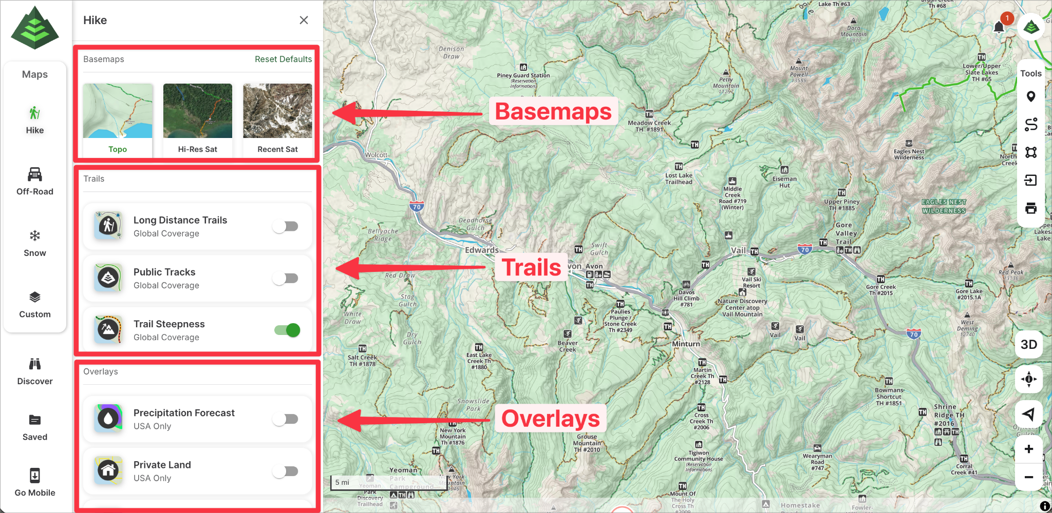Image resolution: width=1052 pixels, height=513 pixels.
Task: Center map on my location
Action: (1028, 413)
